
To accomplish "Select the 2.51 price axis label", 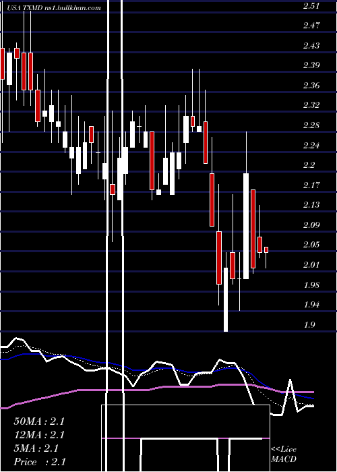I will [311, 5].
